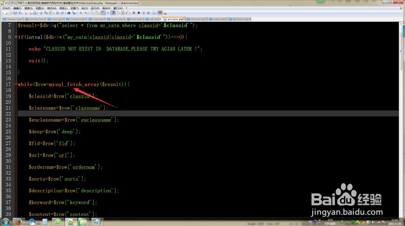
Task: Click the Print toolbar icon
Action: coord(34,13)
